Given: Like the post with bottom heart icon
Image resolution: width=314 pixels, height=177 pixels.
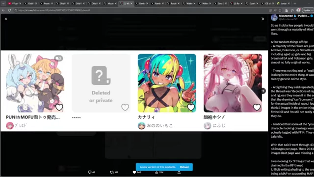Looking at the screenshot, I should (134, 172).
